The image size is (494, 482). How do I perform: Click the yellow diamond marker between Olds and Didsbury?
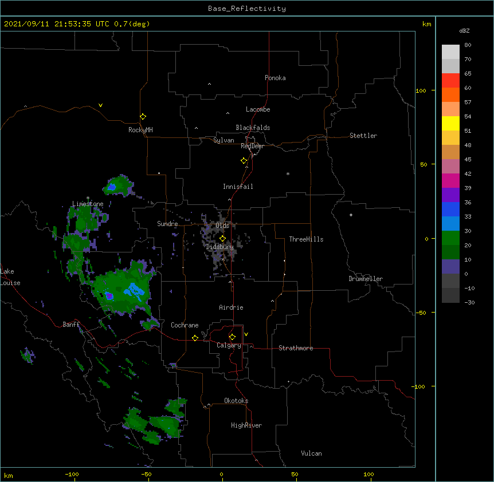222,239
